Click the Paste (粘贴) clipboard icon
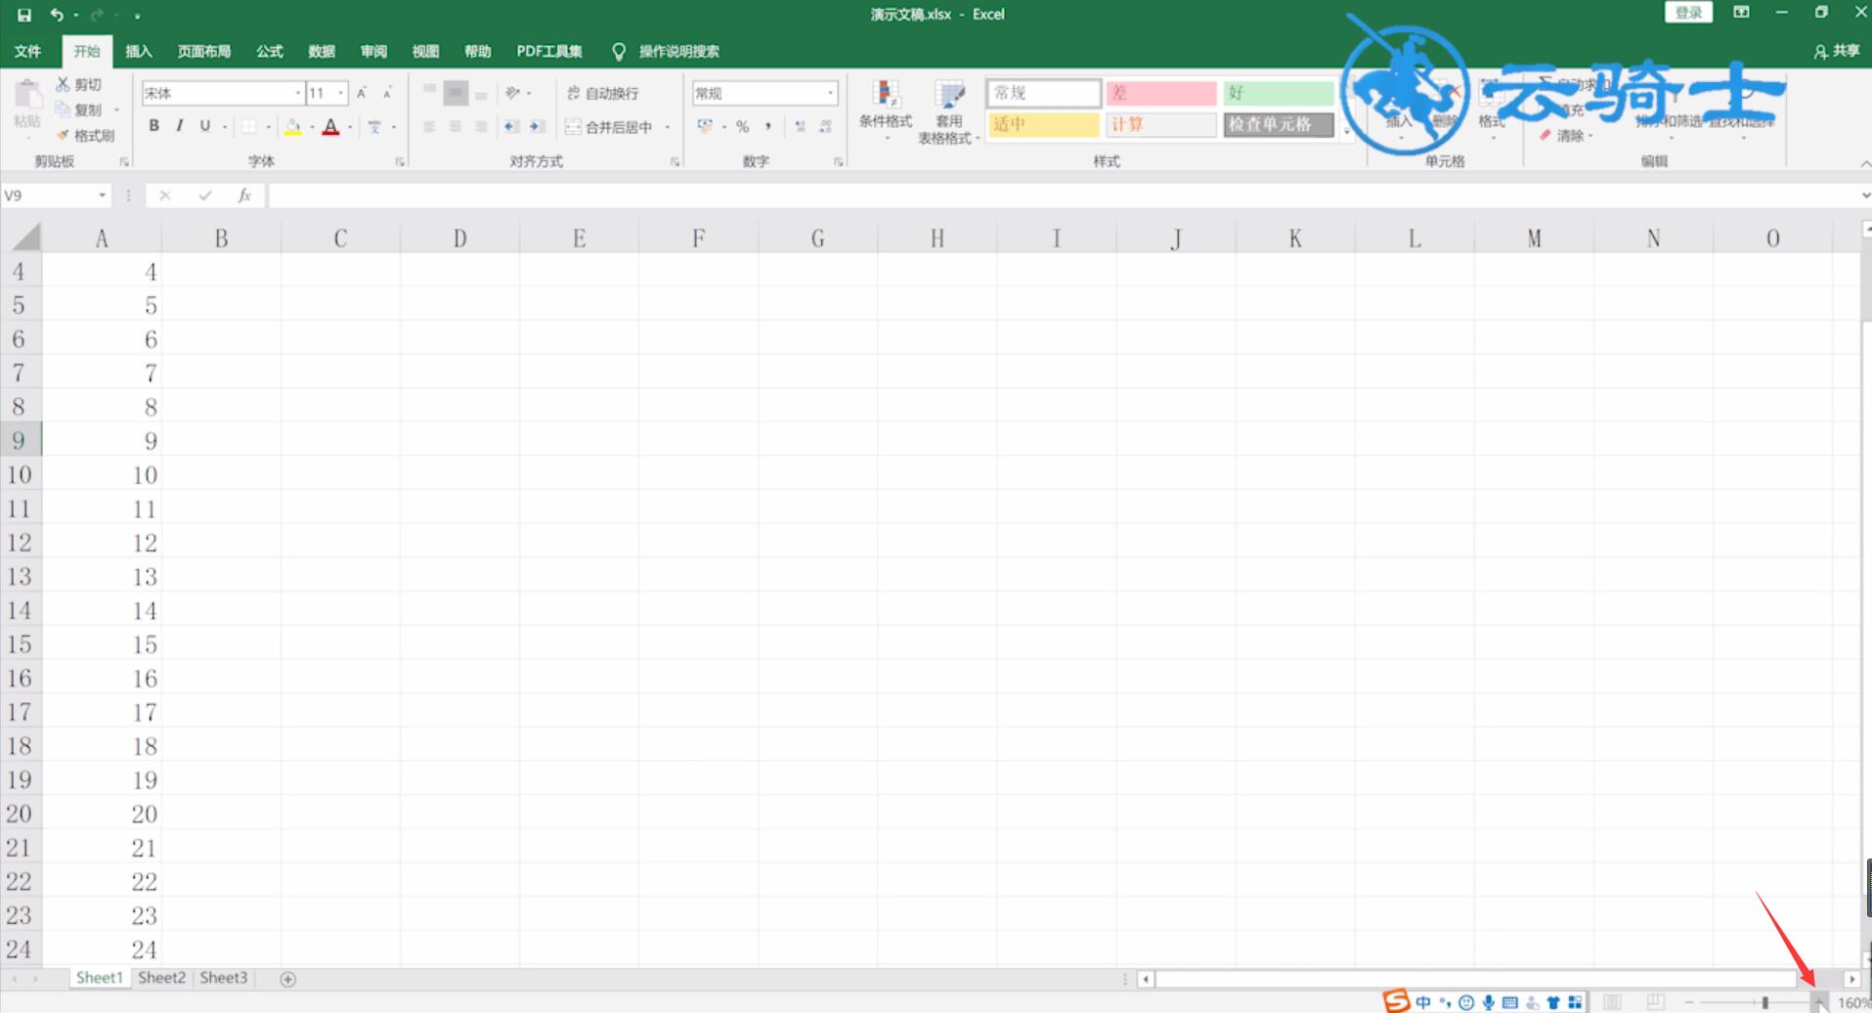The width and height of the screenshot is (1872, 1013). click(x=27, y=95)
